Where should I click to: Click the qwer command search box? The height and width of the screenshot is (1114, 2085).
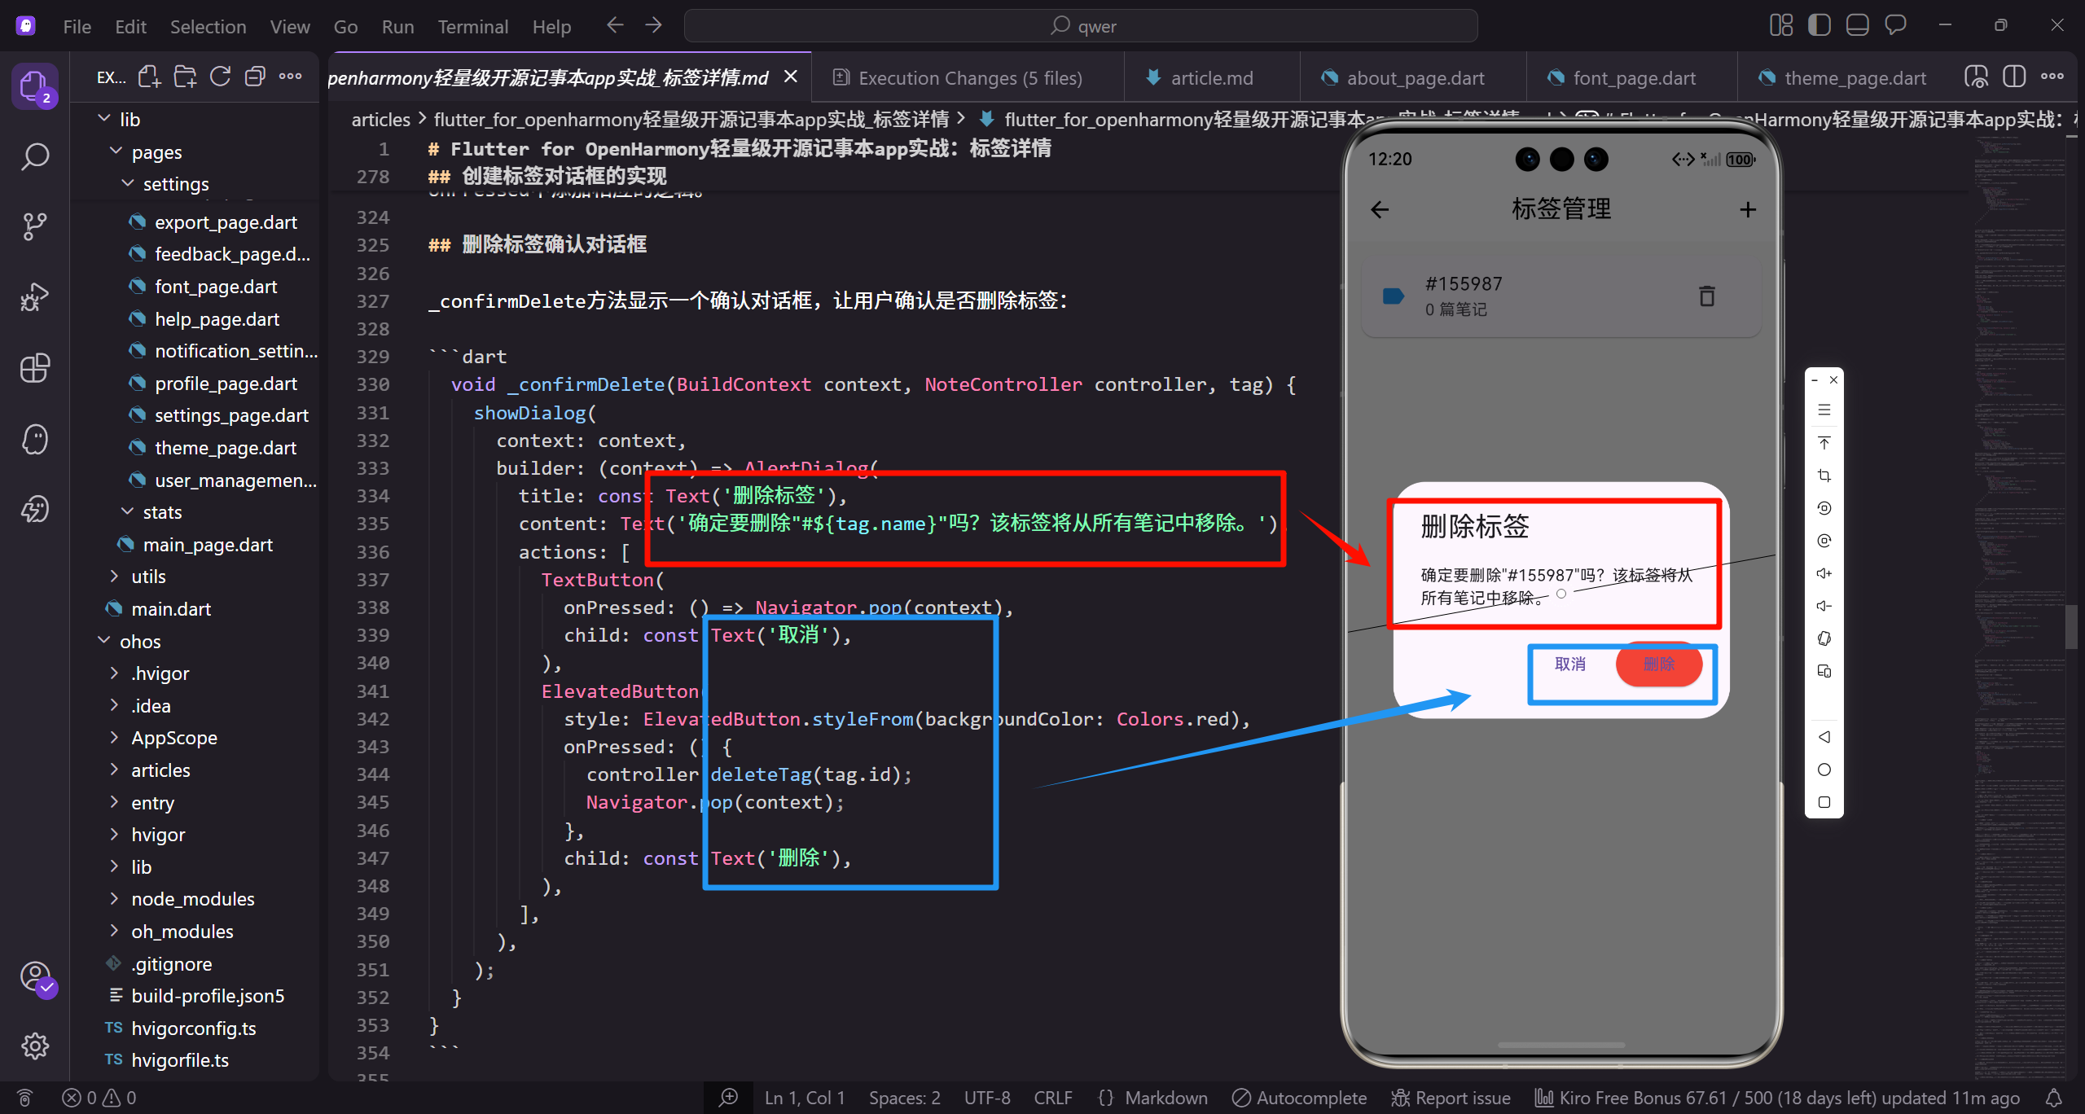click(x=1081, y=26)
